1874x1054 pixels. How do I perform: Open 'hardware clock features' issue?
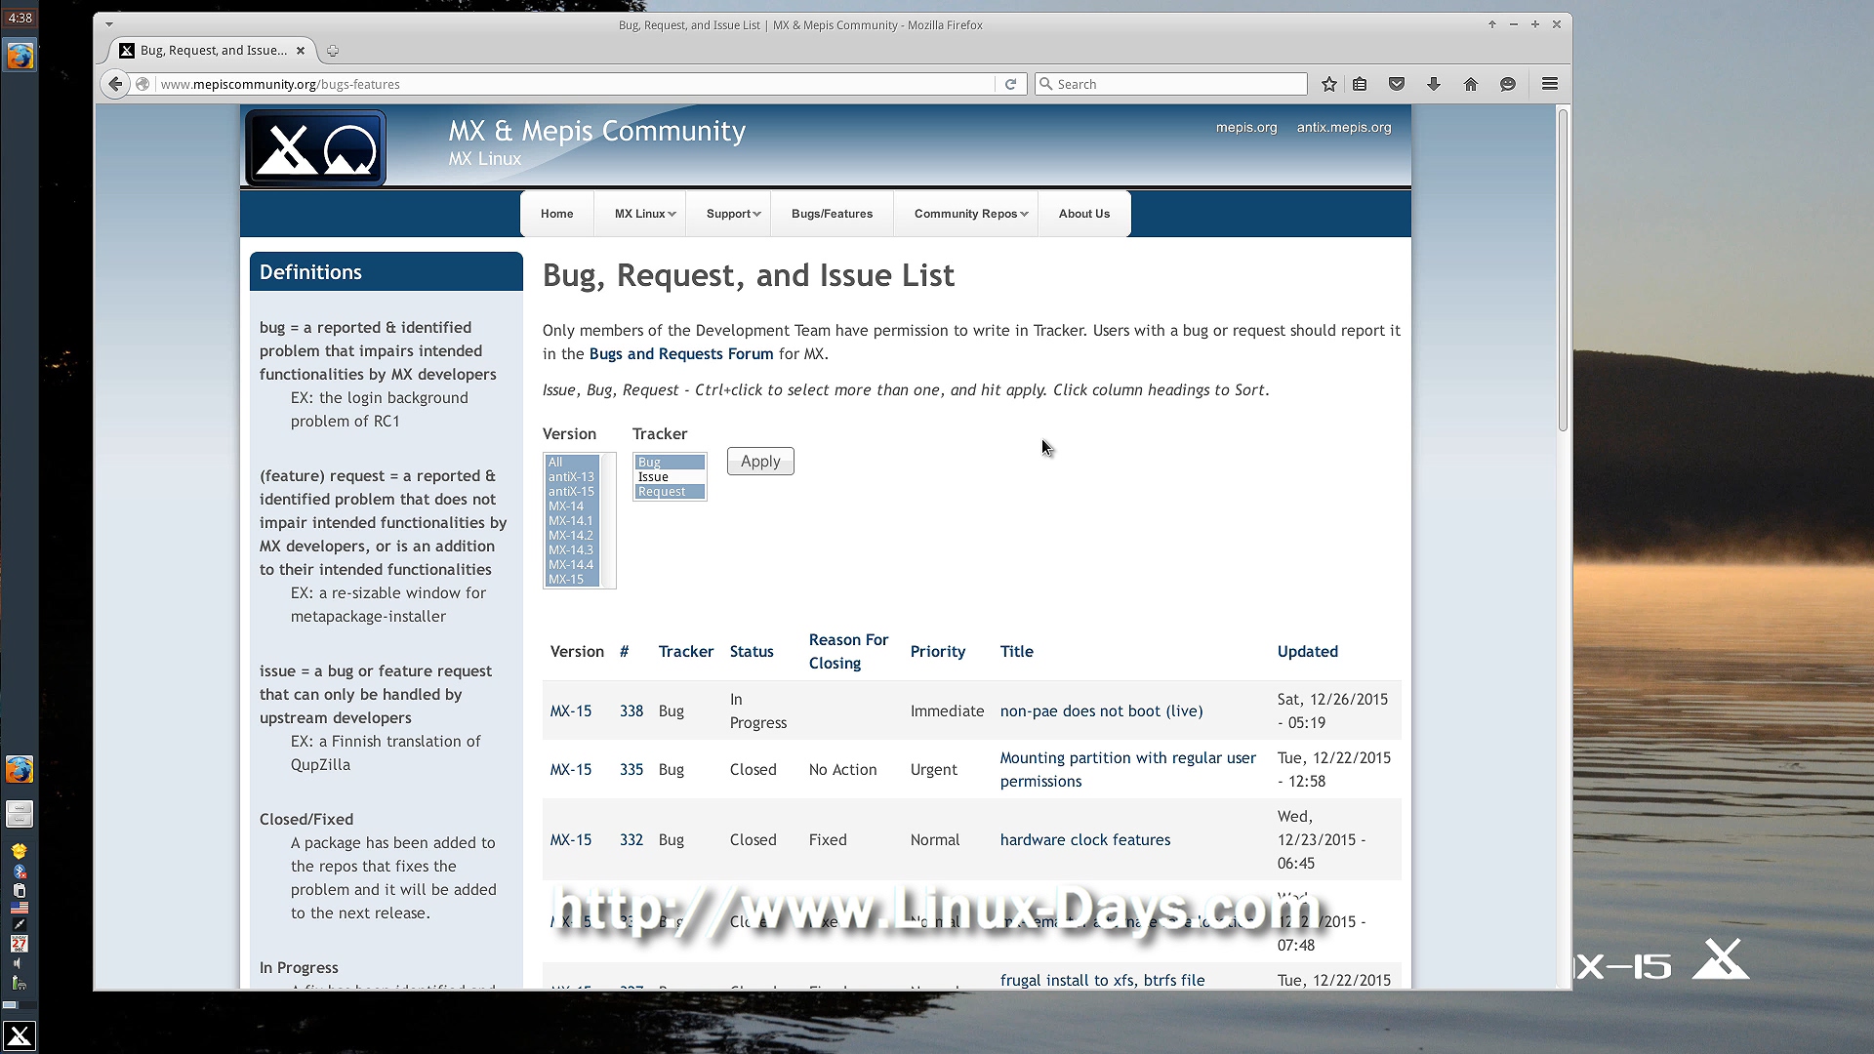pos(1084,840)
